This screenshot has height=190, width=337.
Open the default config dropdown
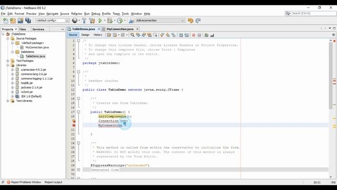[52, 21]
